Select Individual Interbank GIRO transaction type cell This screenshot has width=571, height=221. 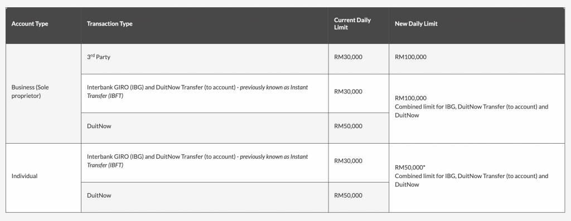pyautogui.click(x=205, y=163)
